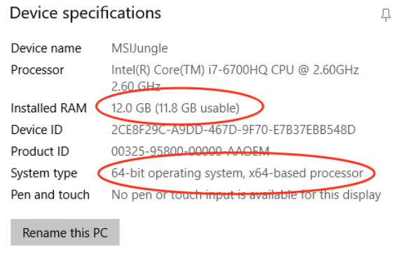Select the Device specifications heading
400x261 pixels.
85,13
